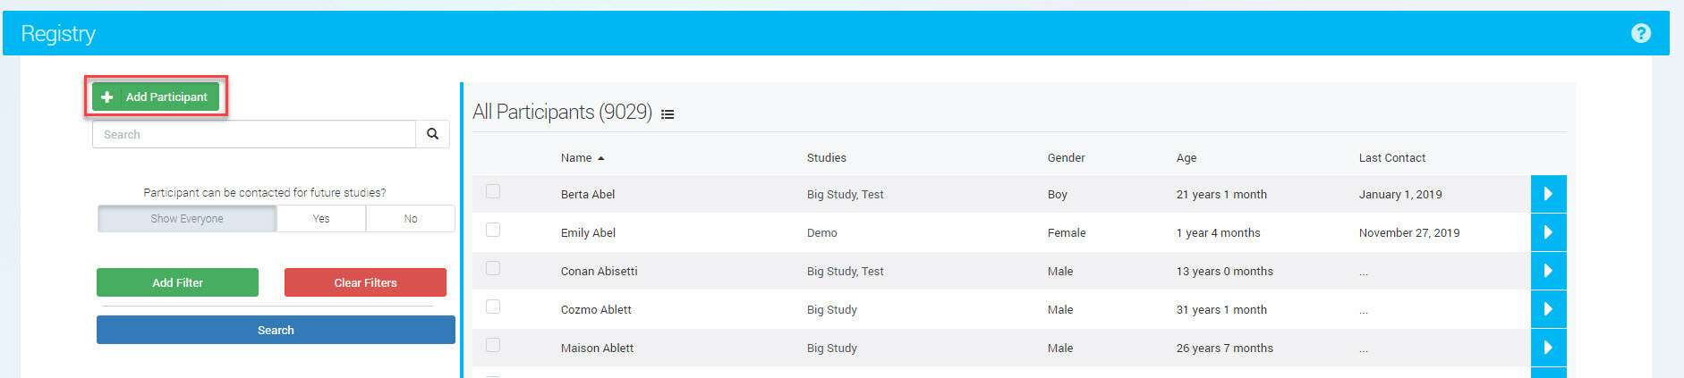Sort participants by Name column

tap(576, 158)
